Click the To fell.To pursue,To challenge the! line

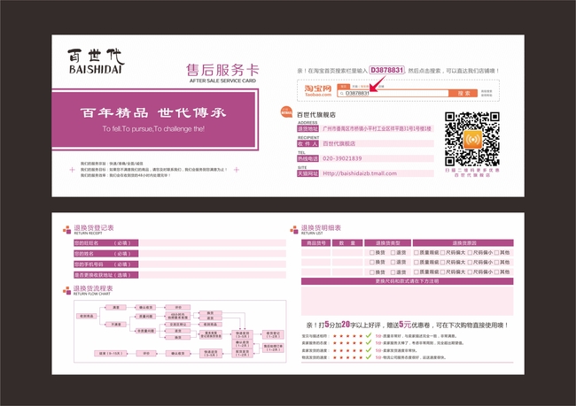click(x=153, y=129)
